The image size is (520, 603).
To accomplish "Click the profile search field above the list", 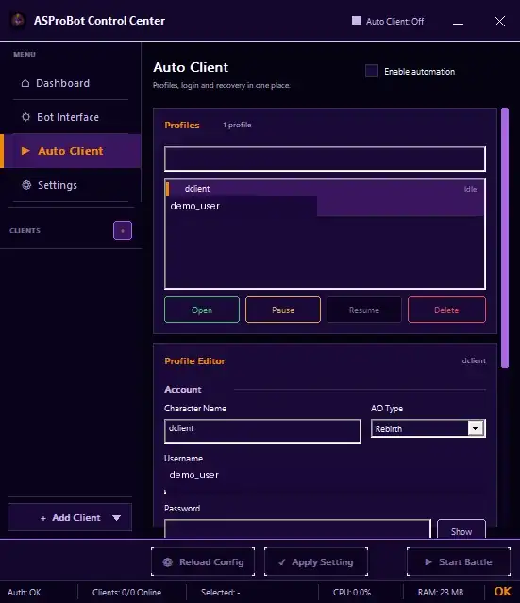I will [325, 159].
